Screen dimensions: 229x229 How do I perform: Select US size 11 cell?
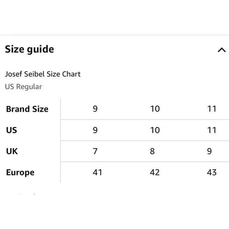click(x=212, y=130)
